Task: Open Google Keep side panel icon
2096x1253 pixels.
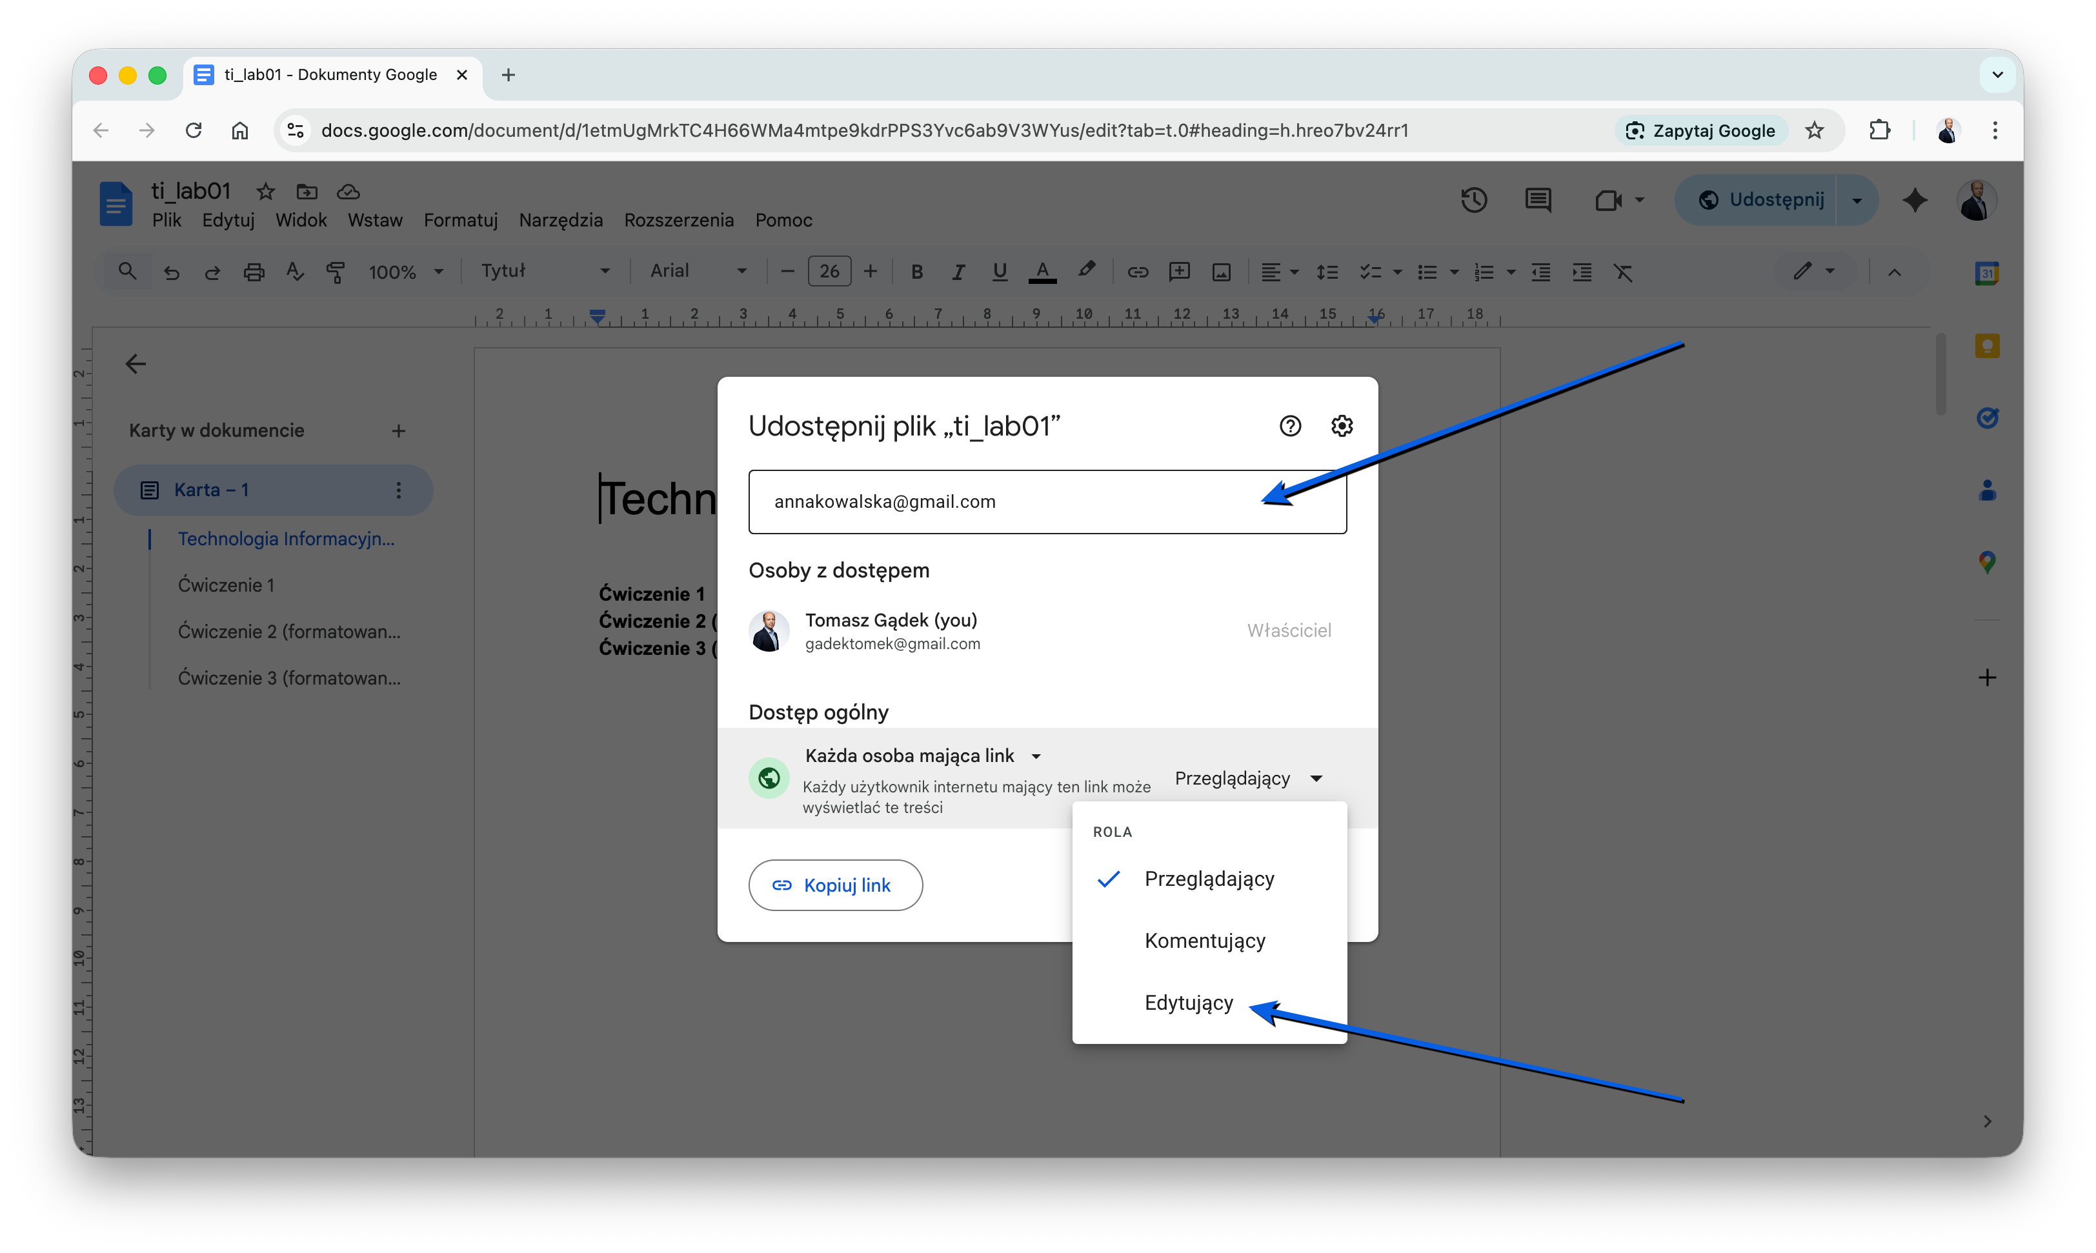Action: tap(1986, 345)
